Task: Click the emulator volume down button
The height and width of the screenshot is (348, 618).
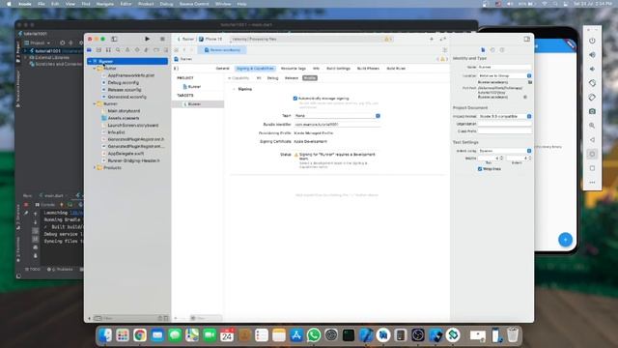Action: [592, 69]
